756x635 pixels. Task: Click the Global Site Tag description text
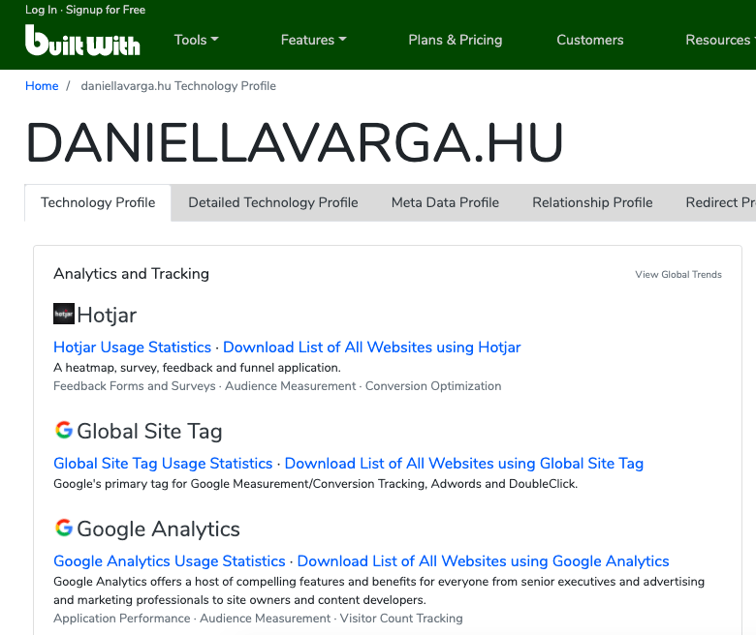tap(315, 484)
